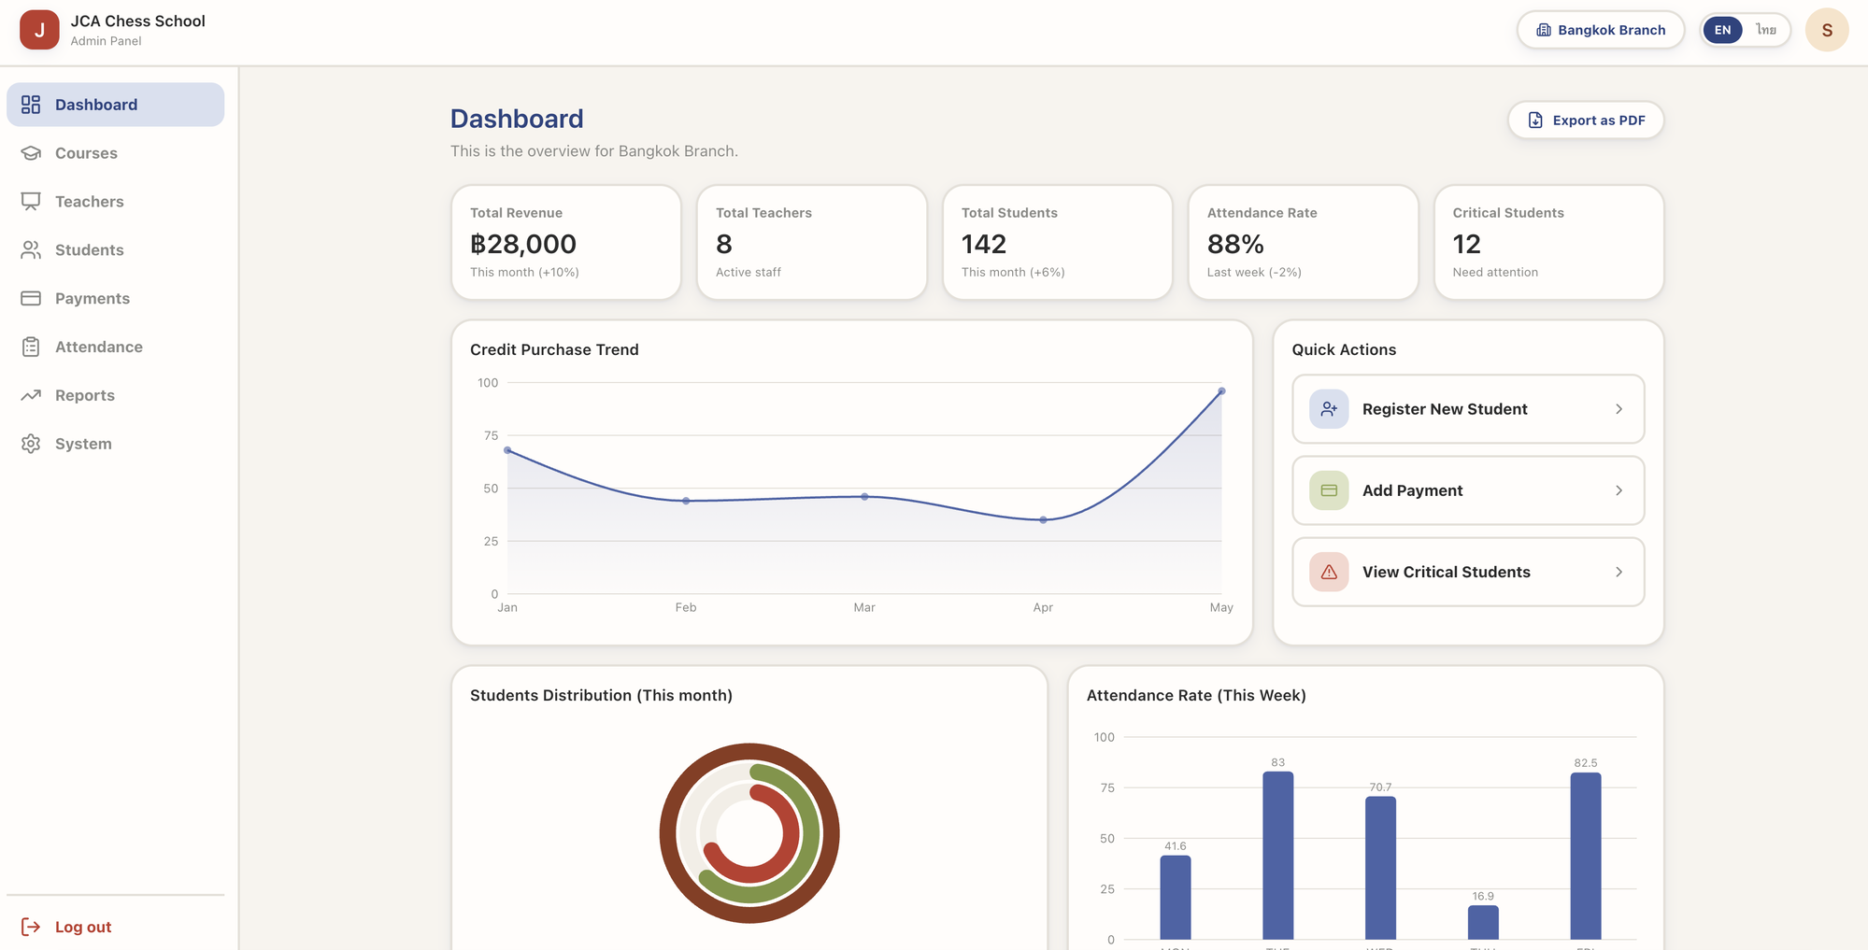Open the Dashboard menu item
The height and width of the screenshot is (950, 1868).
(116, 105)
